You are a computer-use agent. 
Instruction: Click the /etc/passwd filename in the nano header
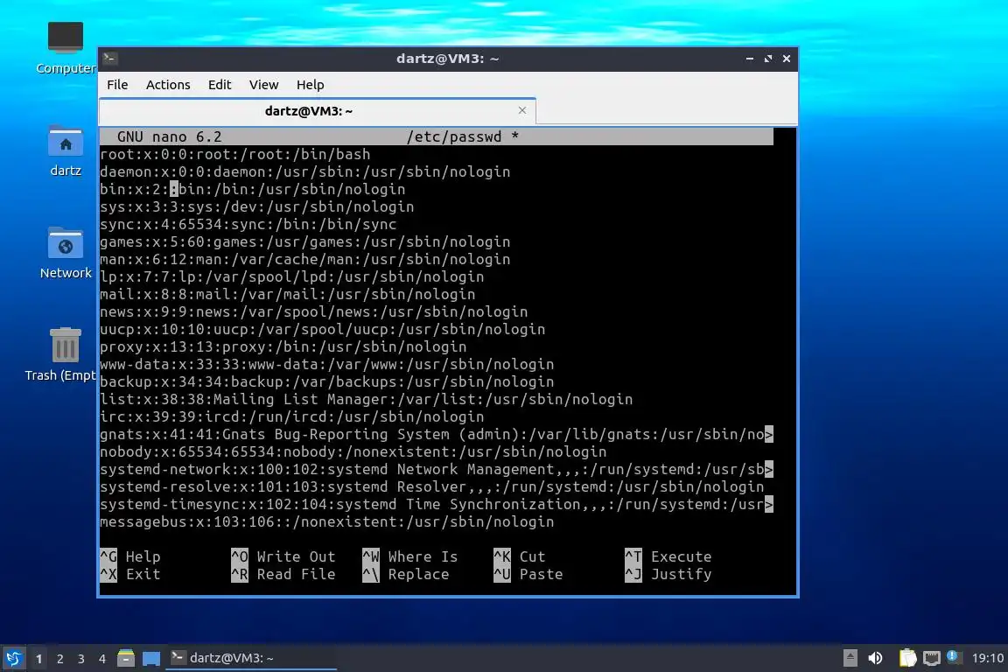coord(454,136)
